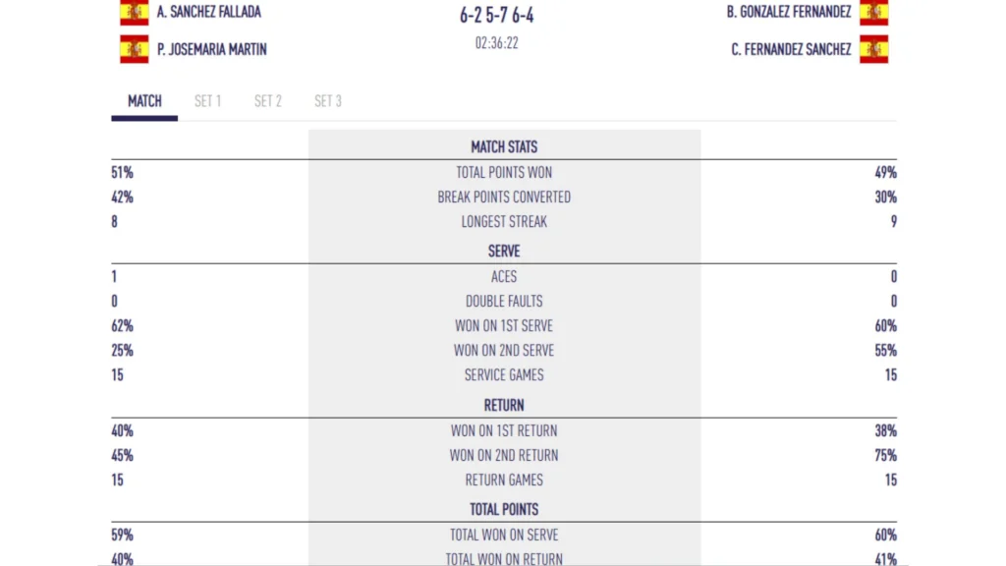Switch to the SET 1 tab
Viewport: 1006px width, 566px height.
click(x=207, y=101)
